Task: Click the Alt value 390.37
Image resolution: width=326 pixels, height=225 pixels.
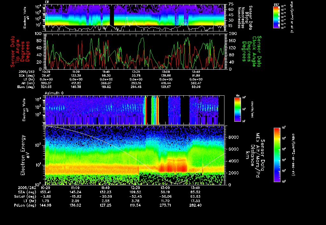Action: click(x=46, y=83)
